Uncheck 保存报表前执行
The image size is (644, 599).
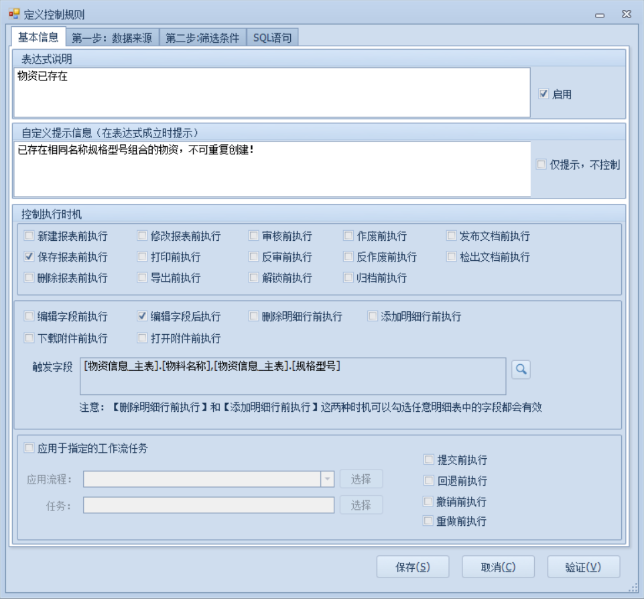[x=29, y=256]
